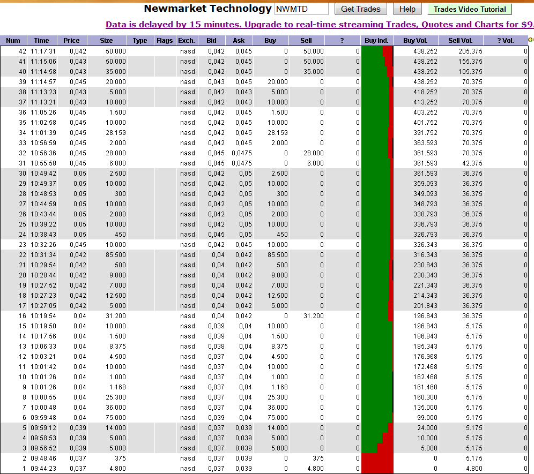Click ask 0,0475 in the 10:56:36 row
Screen dimensions: 534x474
click(242, 153)
